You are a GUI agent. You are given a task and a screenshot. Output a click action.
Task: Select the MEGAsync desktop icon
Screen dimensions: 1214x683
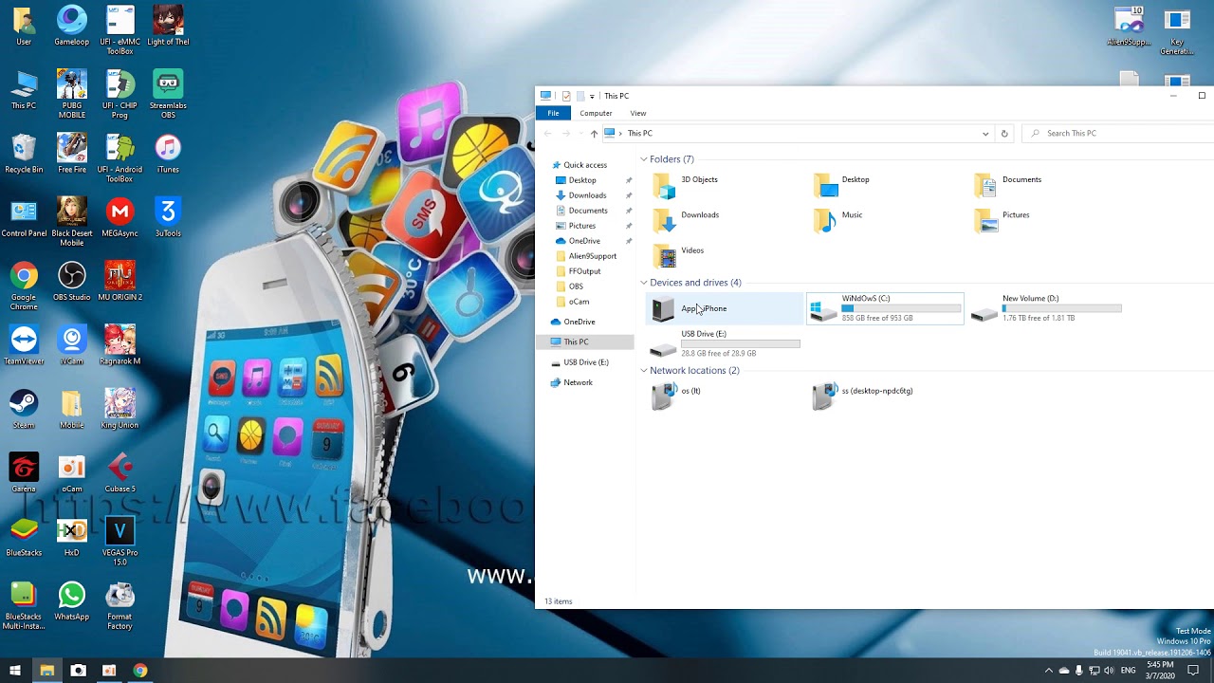pos(120,217)
